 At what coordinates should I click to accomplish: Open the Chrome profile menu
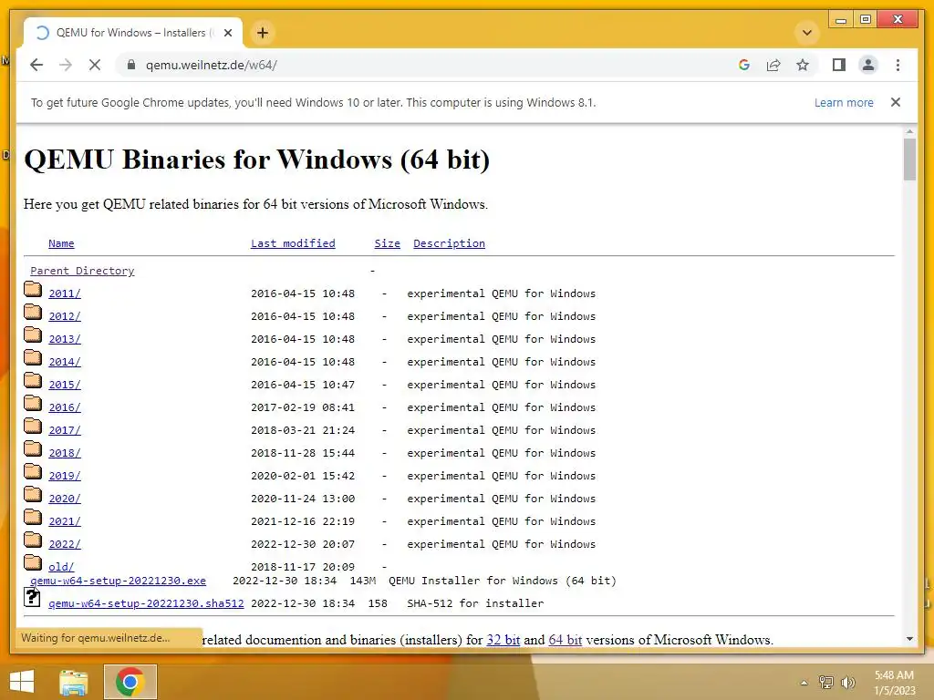tap(868, 65)
